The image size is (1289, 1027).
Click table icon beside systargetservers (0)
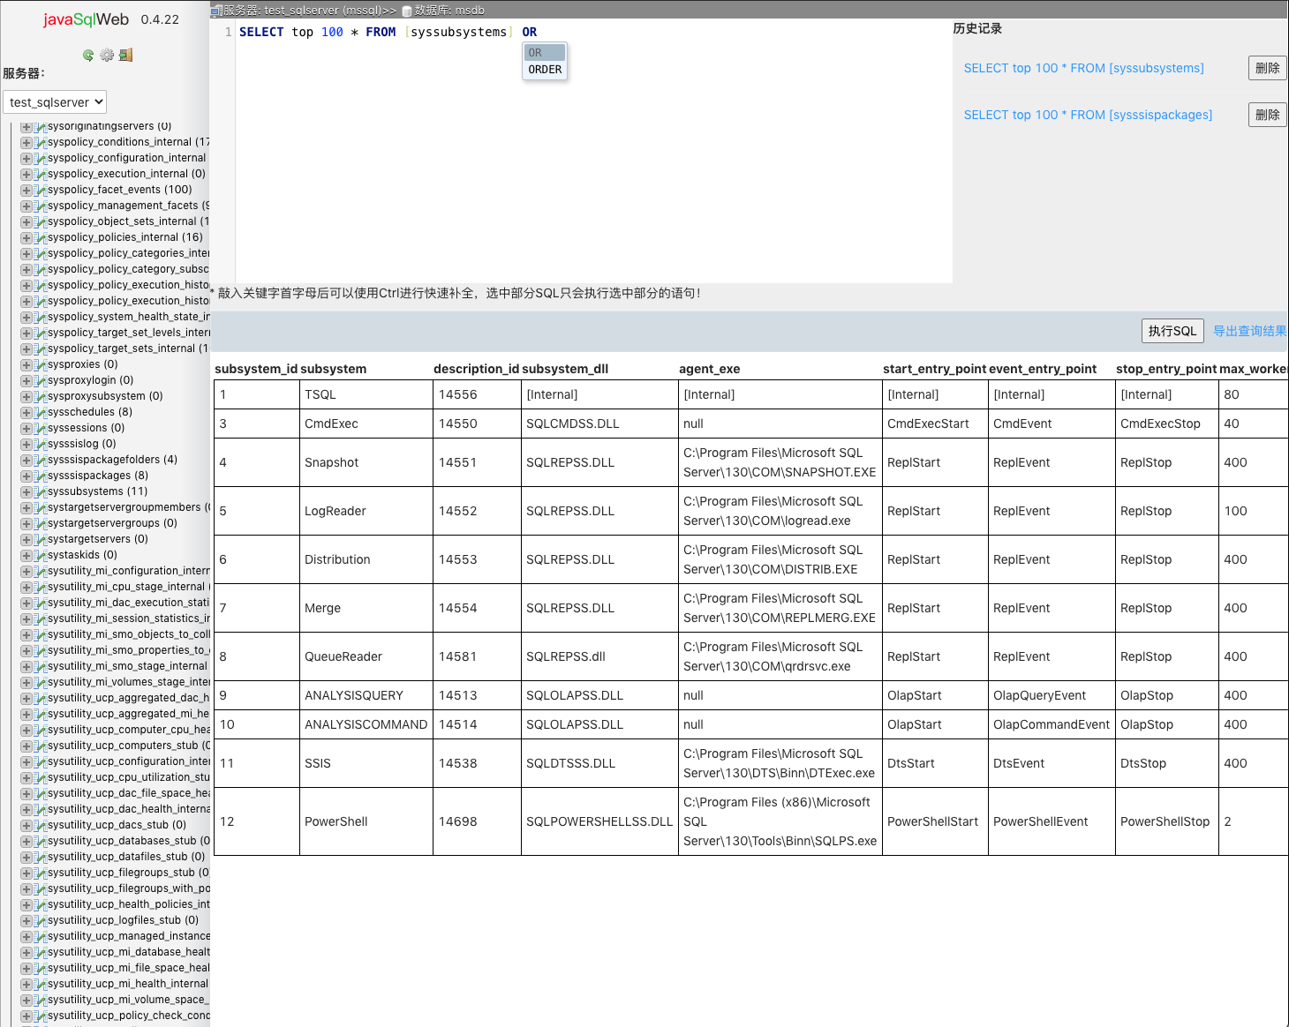tap(41, 540)
